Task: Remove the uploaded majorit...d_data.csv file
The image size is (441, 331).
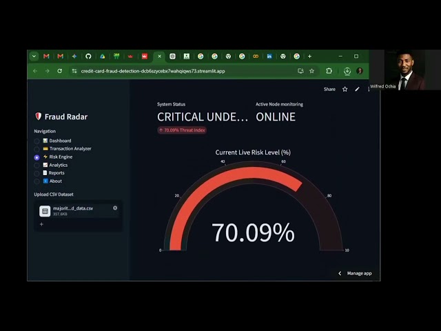Action: (x=115, y=208)
